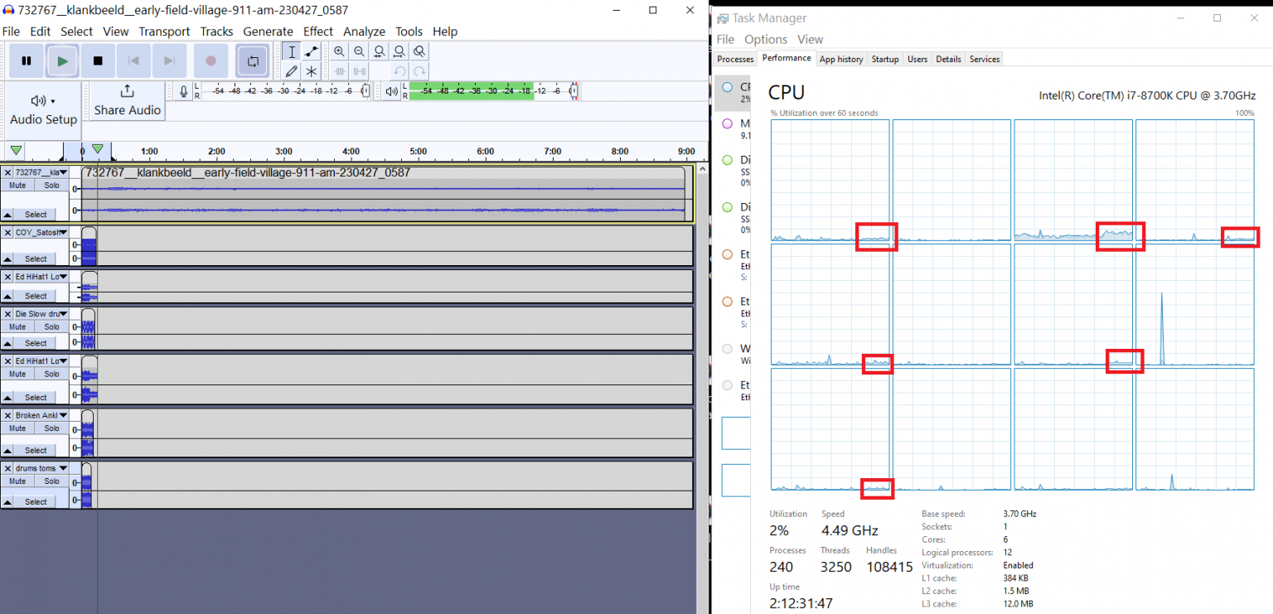Click the 5:00 mark on timeline ruler
This screenshot has width=1273, height=614.
click(x=419, y=152)
